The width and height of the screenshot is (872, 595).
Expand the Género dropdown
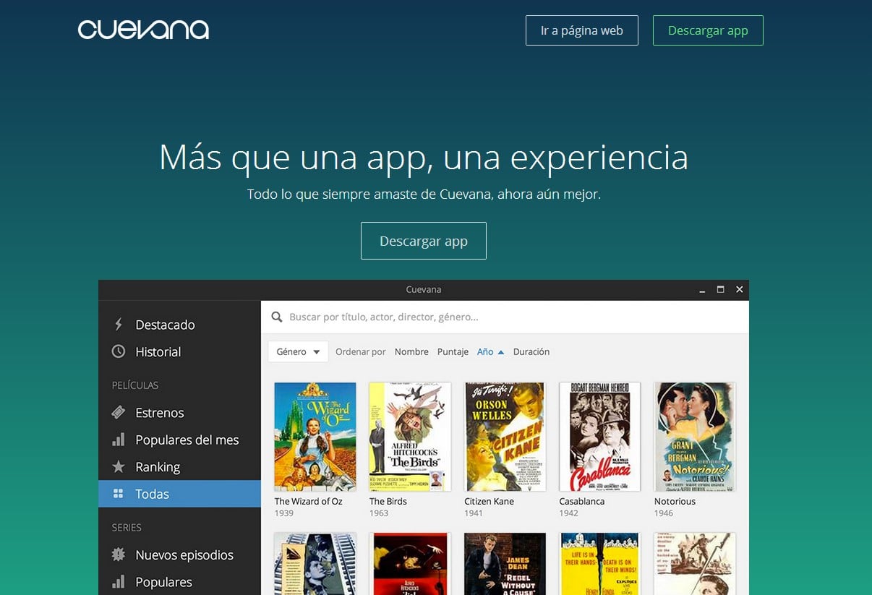point(298,351)
